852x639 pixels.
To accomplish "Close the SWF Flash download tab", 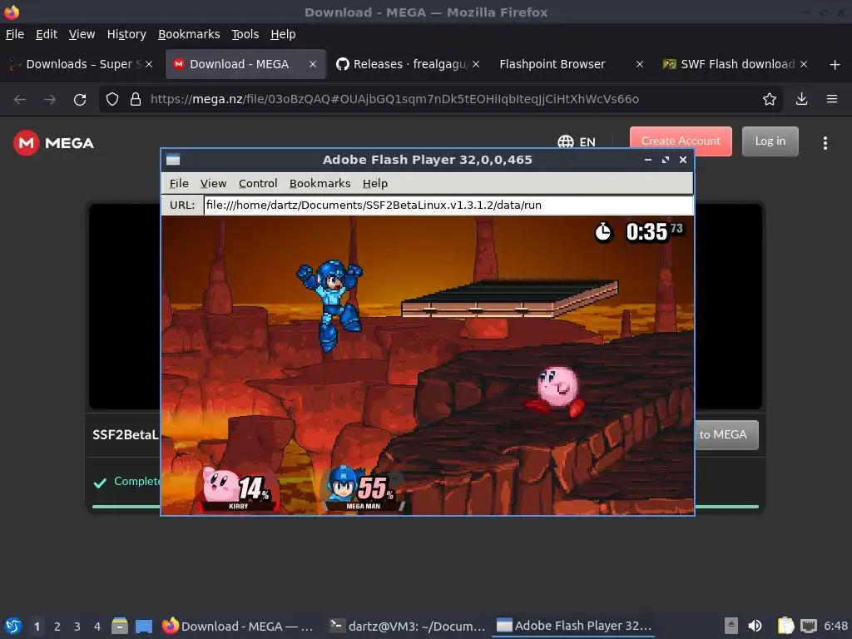I will [804, 64].
